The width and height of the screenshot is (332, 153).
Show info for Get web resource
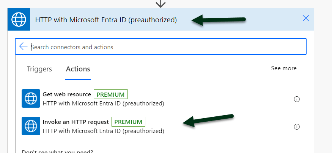297,99
